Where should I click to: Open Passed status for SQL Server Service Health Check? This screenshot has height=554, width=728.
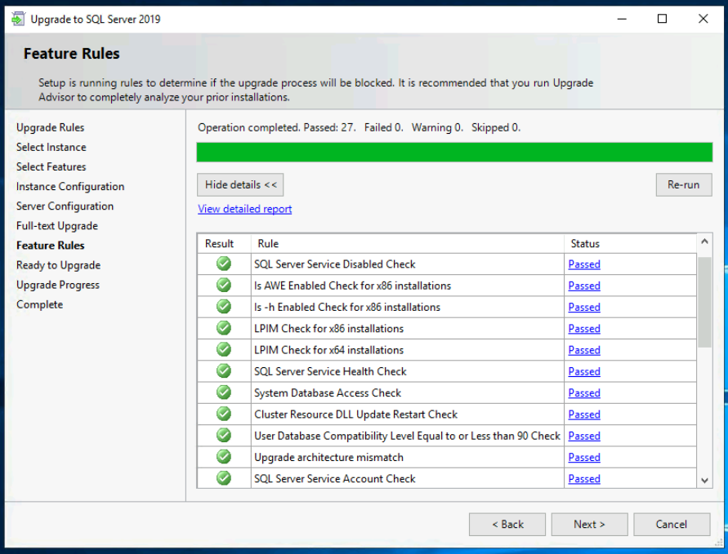point(584,371)
